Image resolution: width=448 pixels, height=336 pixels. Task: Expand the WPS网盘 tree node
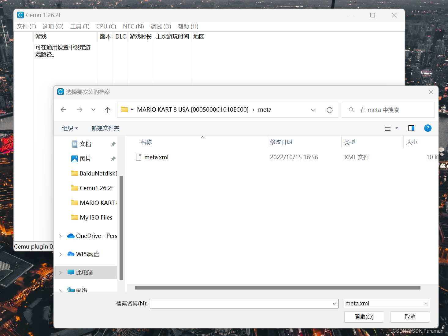tap(61, 254)
